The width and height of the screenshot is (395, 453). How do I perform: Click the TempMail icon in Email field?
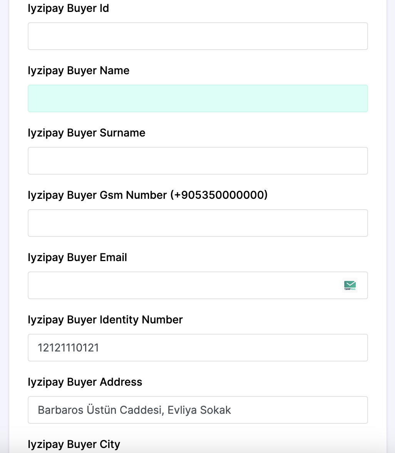pos(350,285)
